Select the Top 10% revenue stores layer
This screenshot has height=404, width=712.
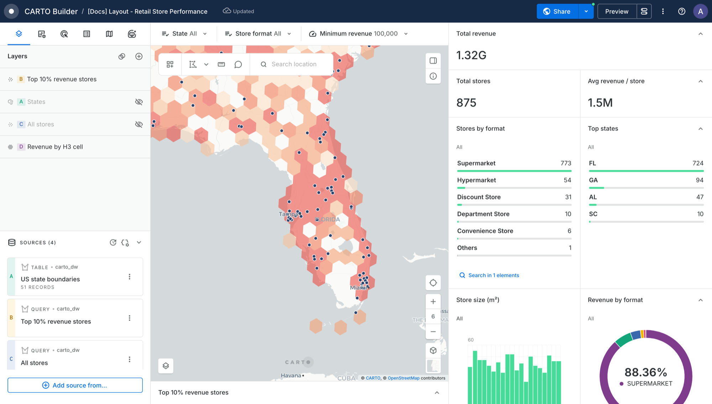[x=75, y=79]
